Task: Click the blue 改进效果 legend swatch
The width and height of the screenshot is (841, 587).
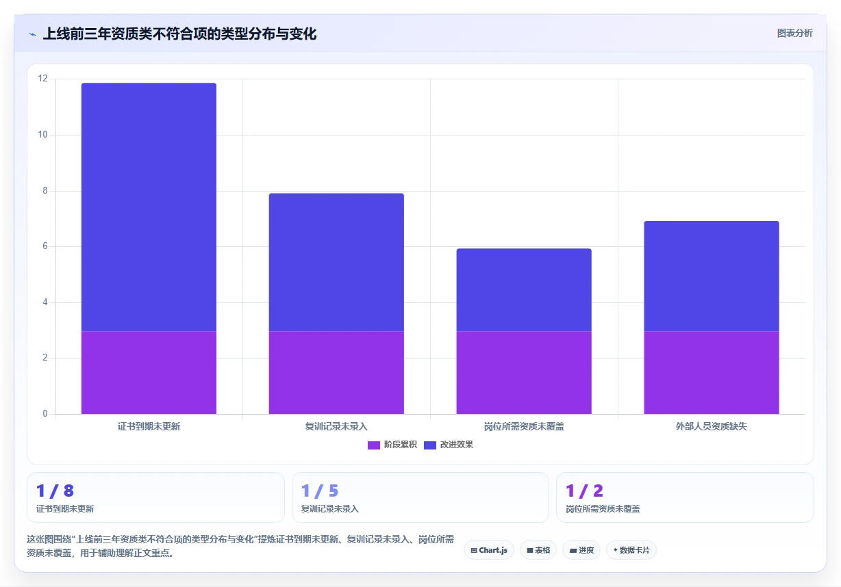Action: (430, 445)
